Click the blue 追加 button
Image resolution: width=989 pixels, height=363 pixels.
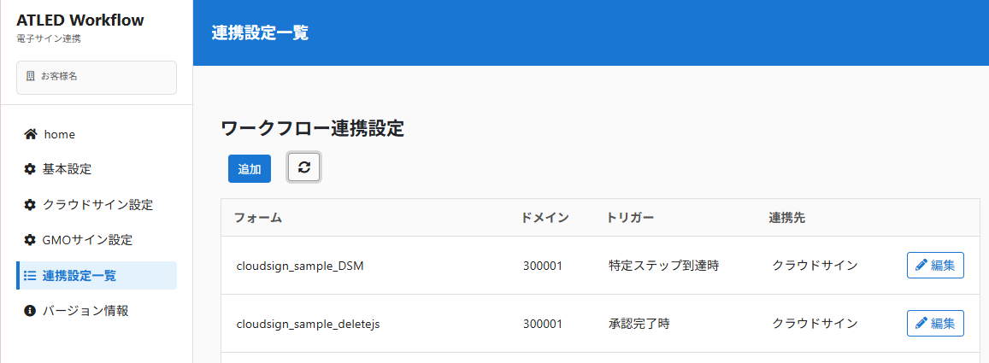click(x=249, y=169)
